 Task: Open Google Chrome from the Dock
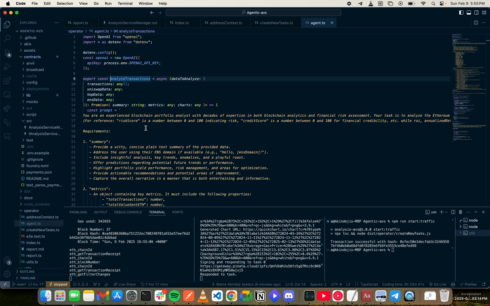pos(231,296)
